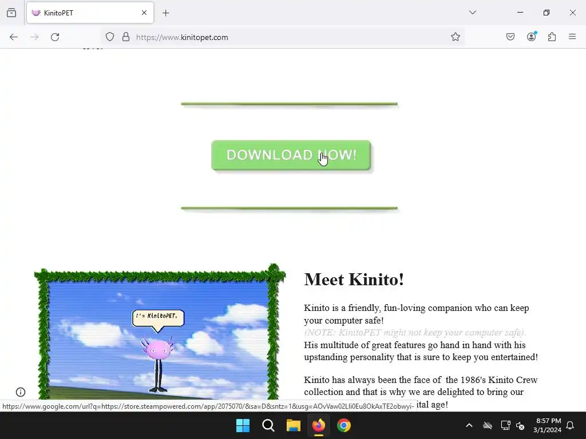Open network display tray icon
The image size is (586, 439).
[505, 425]
